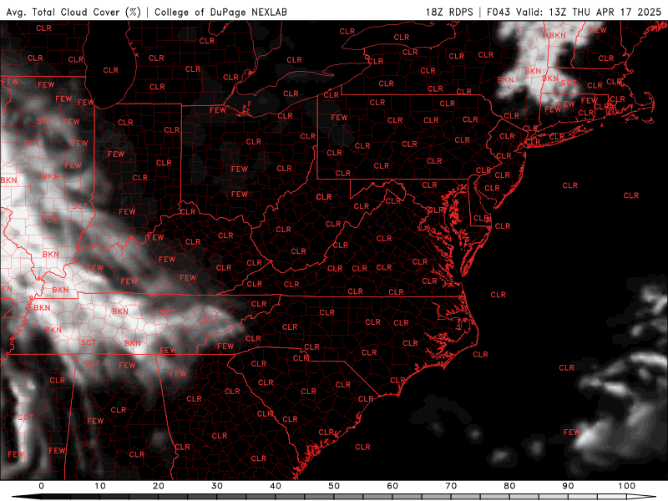668x501 pixels.
Task: Click the '30' value on the cloud cover scale
Action: point(217,486)
